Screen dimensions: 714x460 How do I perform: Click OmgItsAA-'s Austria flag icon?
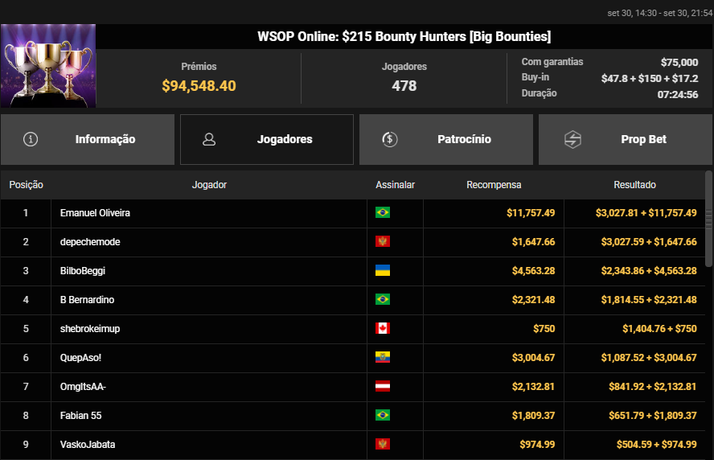[383, 387]
